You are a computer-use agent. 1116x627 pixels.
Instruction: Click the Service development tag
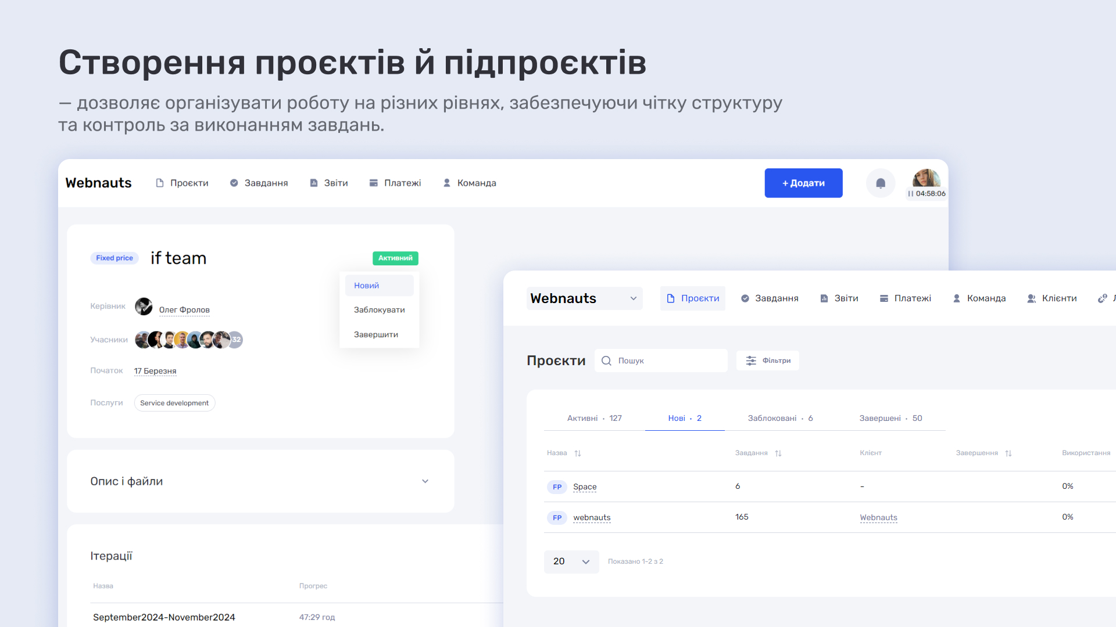pos(174,403)
